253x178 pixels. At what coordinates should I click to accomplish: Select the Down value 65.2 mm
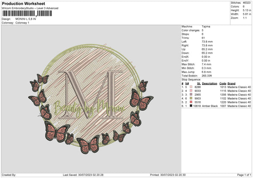pos(207,53)
